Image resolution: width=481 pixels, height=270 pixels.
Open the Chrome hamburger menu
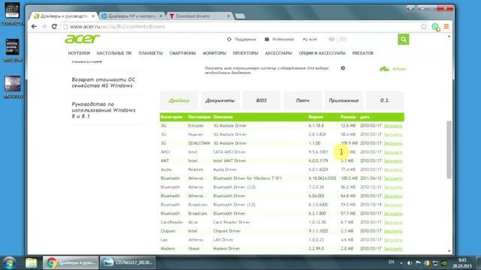(446, 27)
